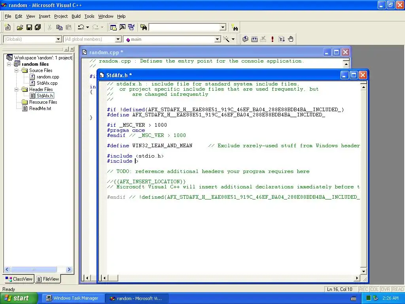Open the Redo history dropdown arrow
The height and width of the screenshot is (304, 405).
(x=102, y=27)
